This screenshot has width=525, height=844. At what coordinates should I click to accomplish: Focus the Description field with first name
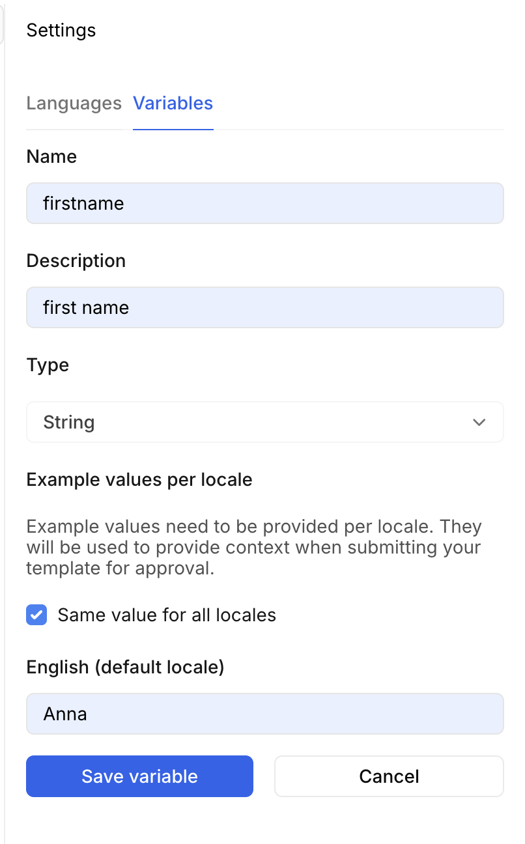[264, 307]
